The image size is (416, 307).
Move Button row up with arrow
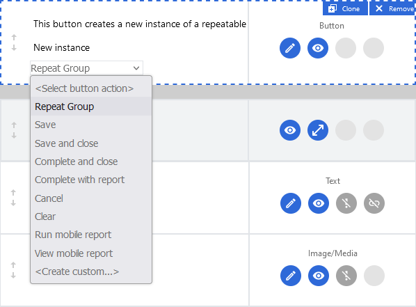(14, 37)
